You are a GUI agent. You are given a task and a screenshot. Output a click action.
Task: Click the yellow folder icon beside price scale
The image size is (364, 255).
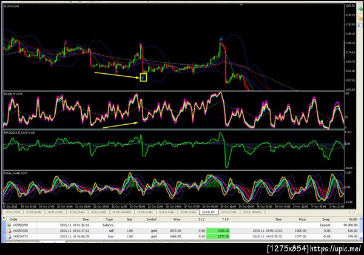360,18
